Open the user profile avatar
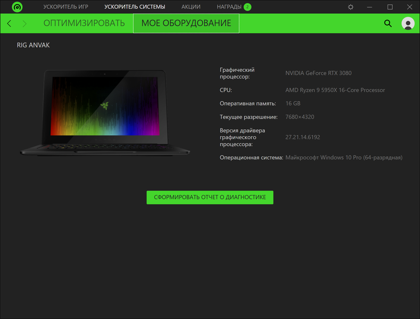420x319 pixels. (x=408, y=23)
